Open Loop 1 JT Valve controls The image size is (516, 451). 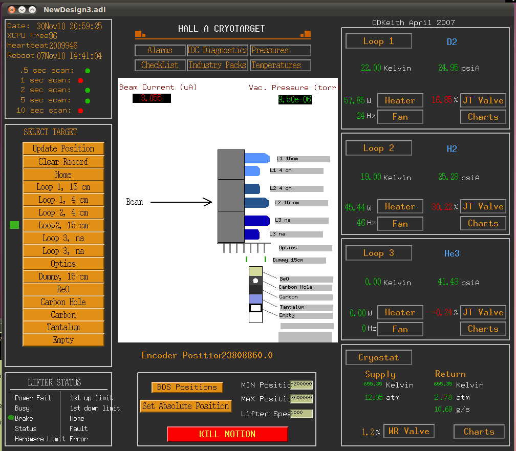483,100
